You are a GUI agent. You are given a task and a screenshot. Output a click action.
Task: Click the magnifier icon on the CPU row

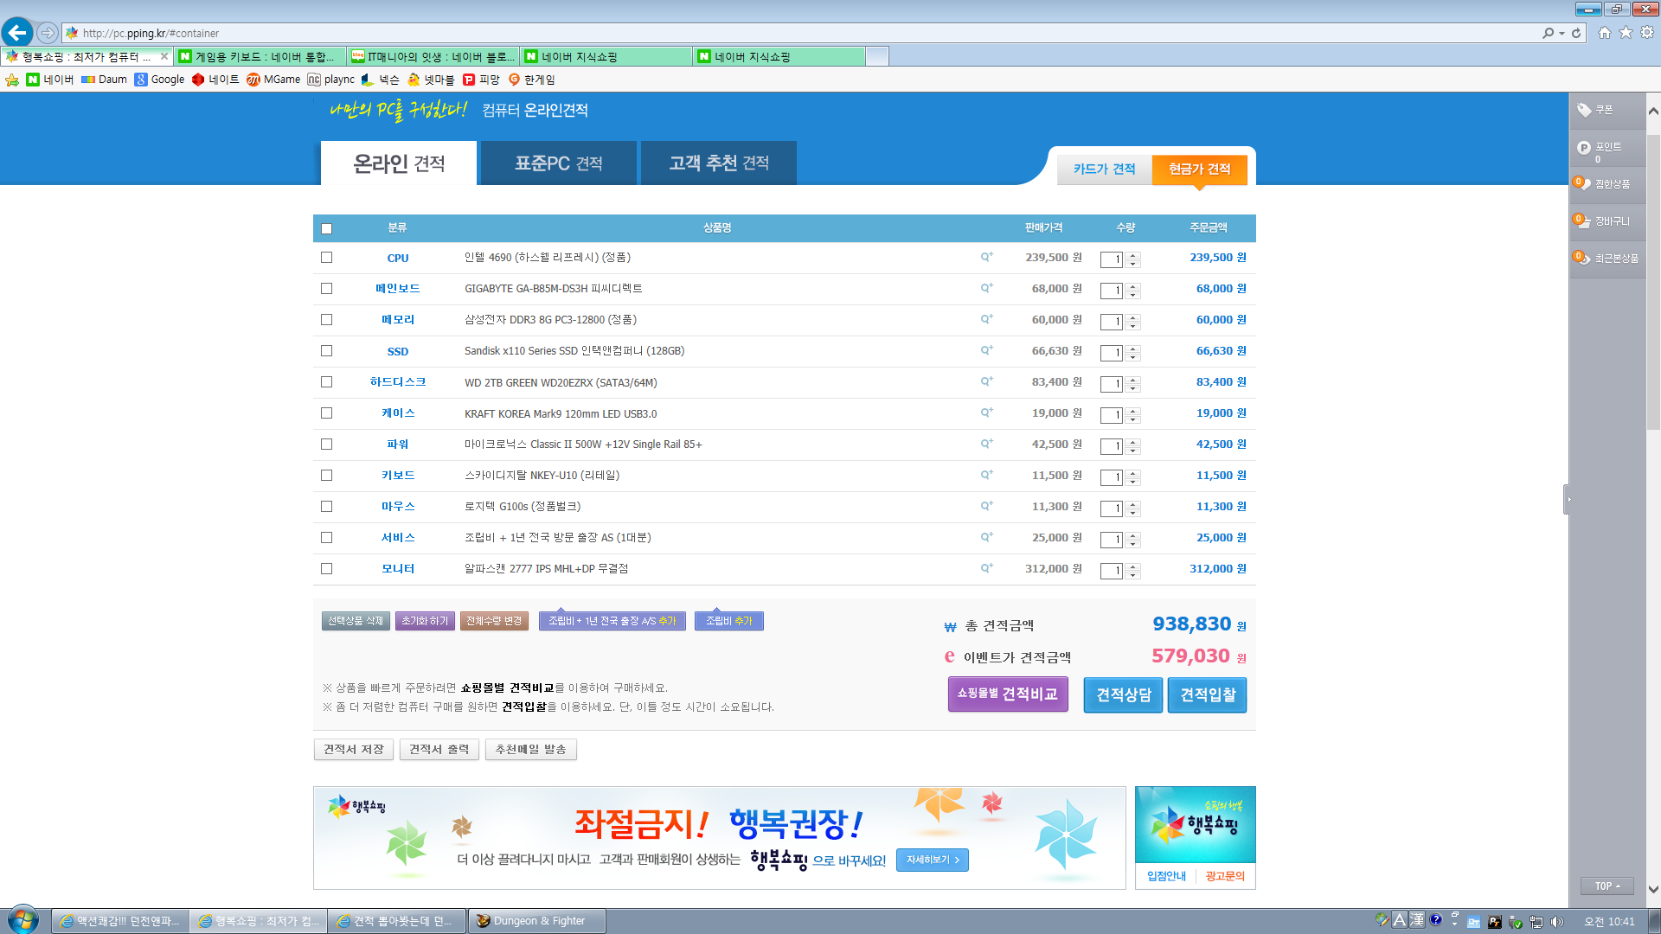click(x=986, y=257)
